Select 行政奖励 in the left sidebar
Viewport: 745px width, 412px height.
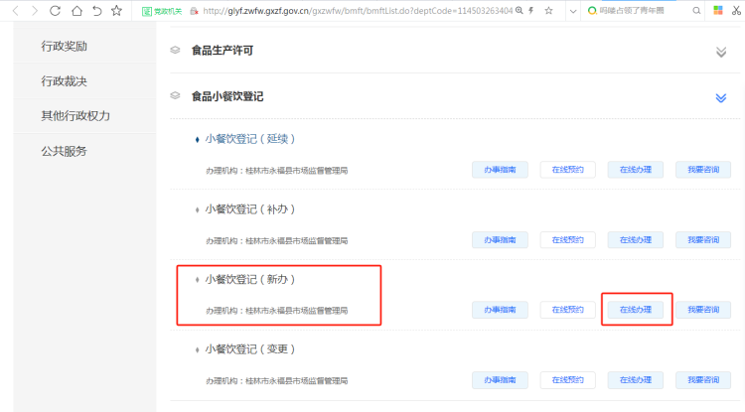(x=71, y=47)
